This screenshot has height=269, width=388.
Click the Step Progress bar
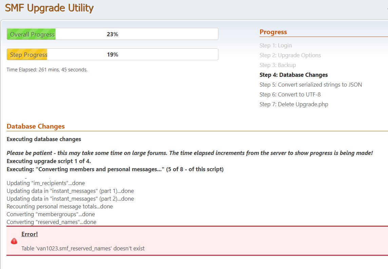(112, 54)
